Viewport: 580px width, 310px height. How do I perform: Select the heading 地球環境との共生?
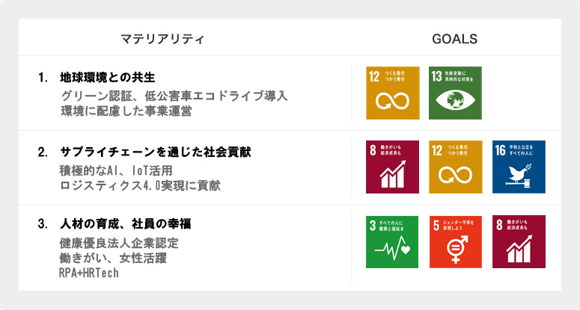point(108,78)
